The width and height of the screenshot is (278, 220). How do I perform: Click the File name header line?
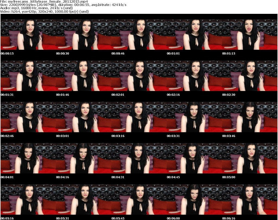pos(44,2)
